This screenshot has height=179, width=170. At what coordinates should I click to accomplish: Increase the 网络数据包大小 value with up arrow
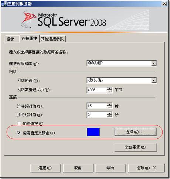pyautogui.click(x=109, y=88)
